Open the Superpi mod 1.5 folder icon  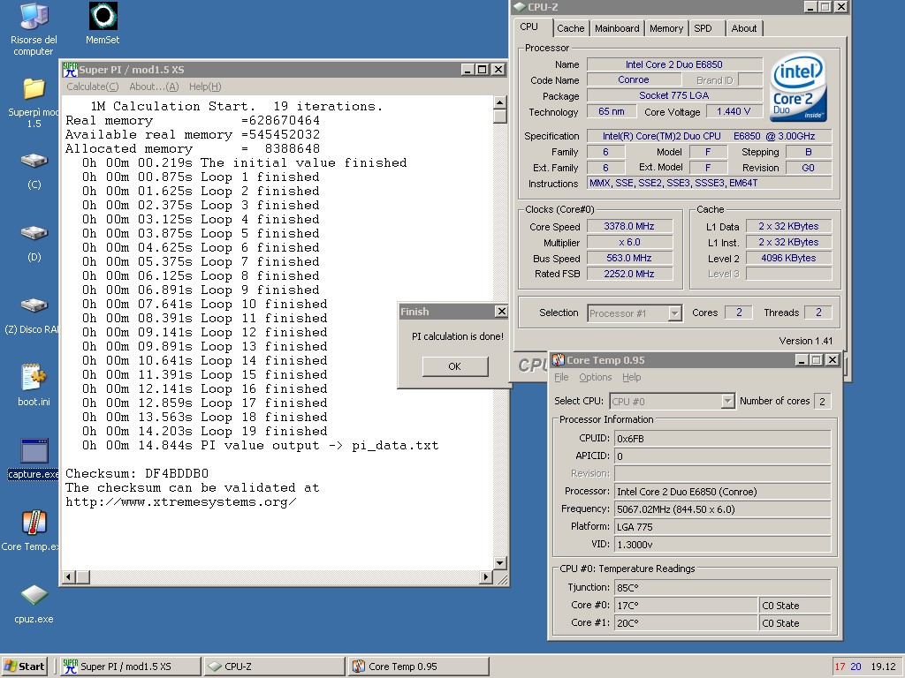coord(34,102)
